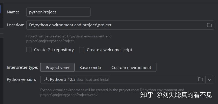Tick the Create a welcome script checkbox
Viewport: 218px width, 104px height.
click(82, 50)
